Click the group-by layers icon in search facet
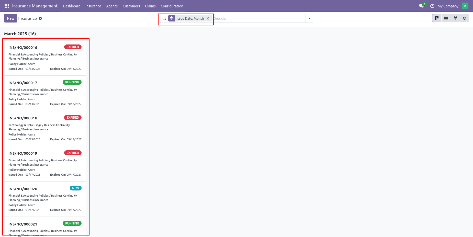 point(172,18)
